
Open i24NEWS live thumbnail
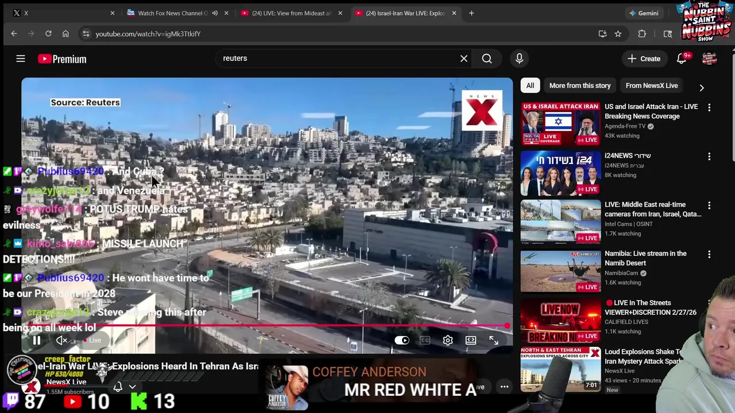[560, 173]
